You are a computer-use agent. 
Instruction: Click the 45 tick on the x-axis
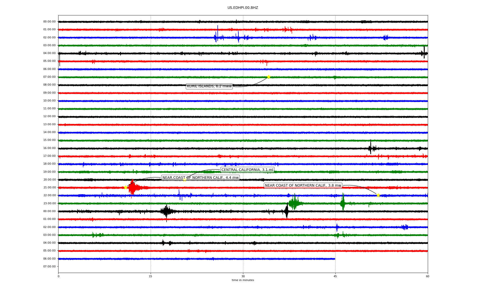[x=335, y=276]
